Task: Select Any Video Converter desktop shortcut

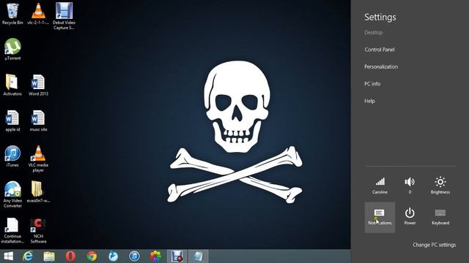Action: tap(12, 194)
